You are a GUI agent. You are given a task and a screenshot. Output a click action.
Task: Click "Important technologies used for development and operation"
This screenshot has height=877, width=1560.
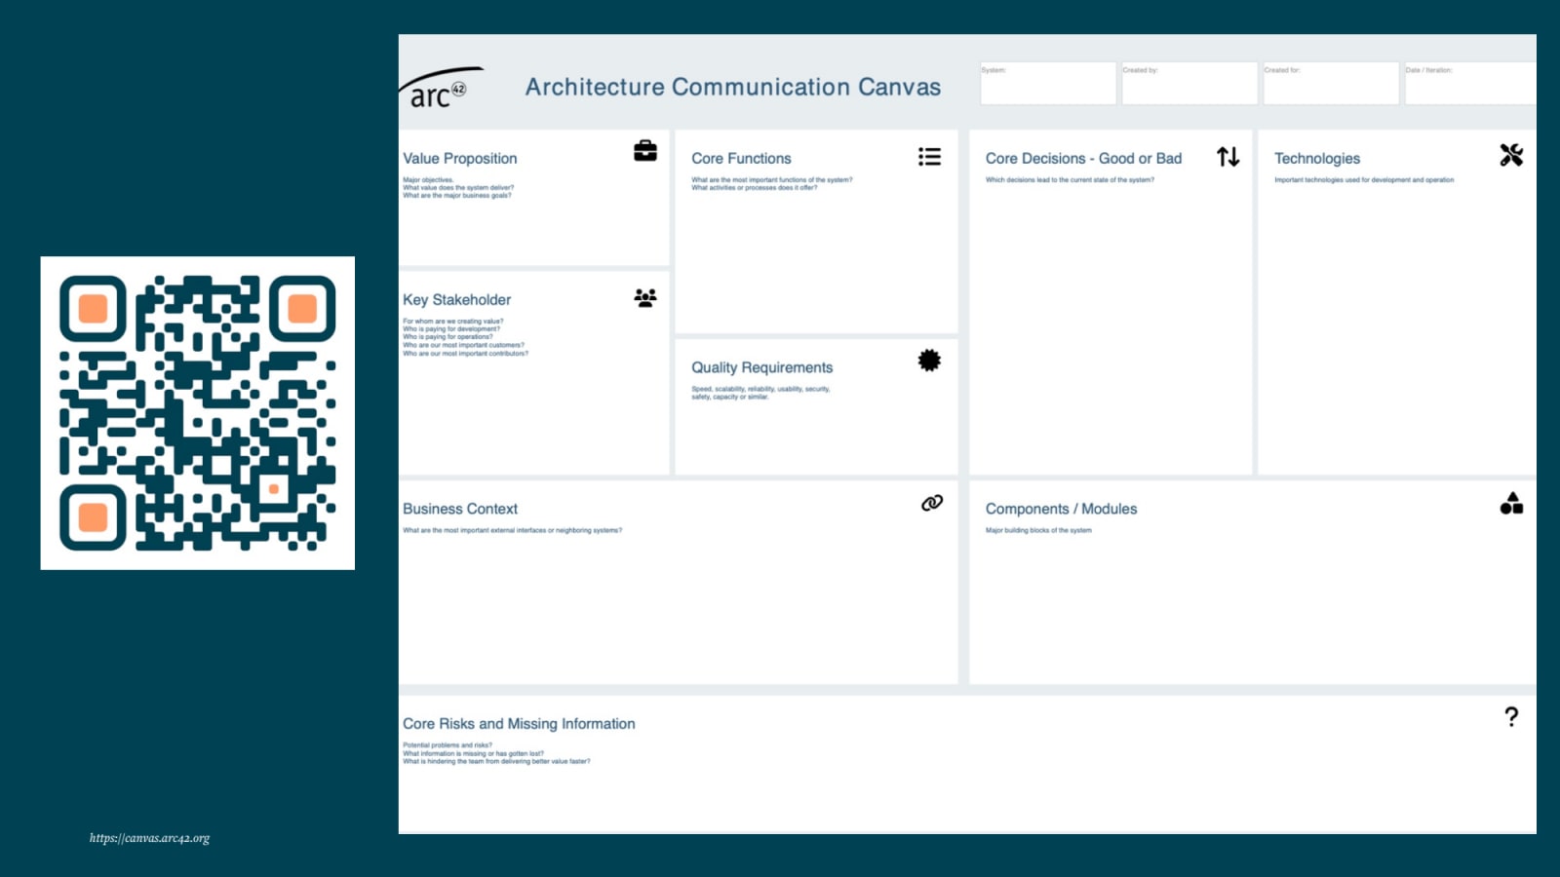click(x=1364, y=180)
